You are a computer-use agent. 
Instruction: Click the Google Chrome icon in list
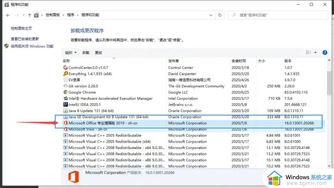(66, 92)
